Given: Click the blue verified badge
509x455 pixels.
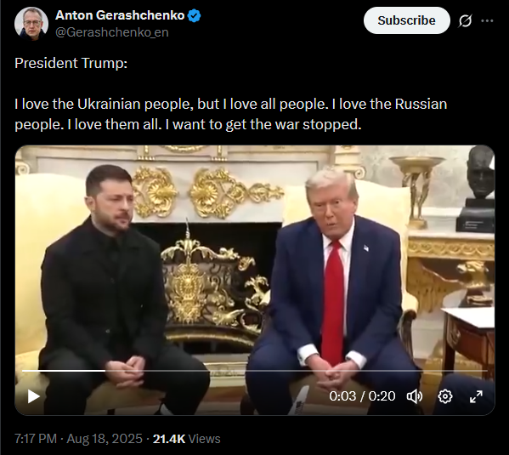Looking at the screenshot, I should point(194,15).
